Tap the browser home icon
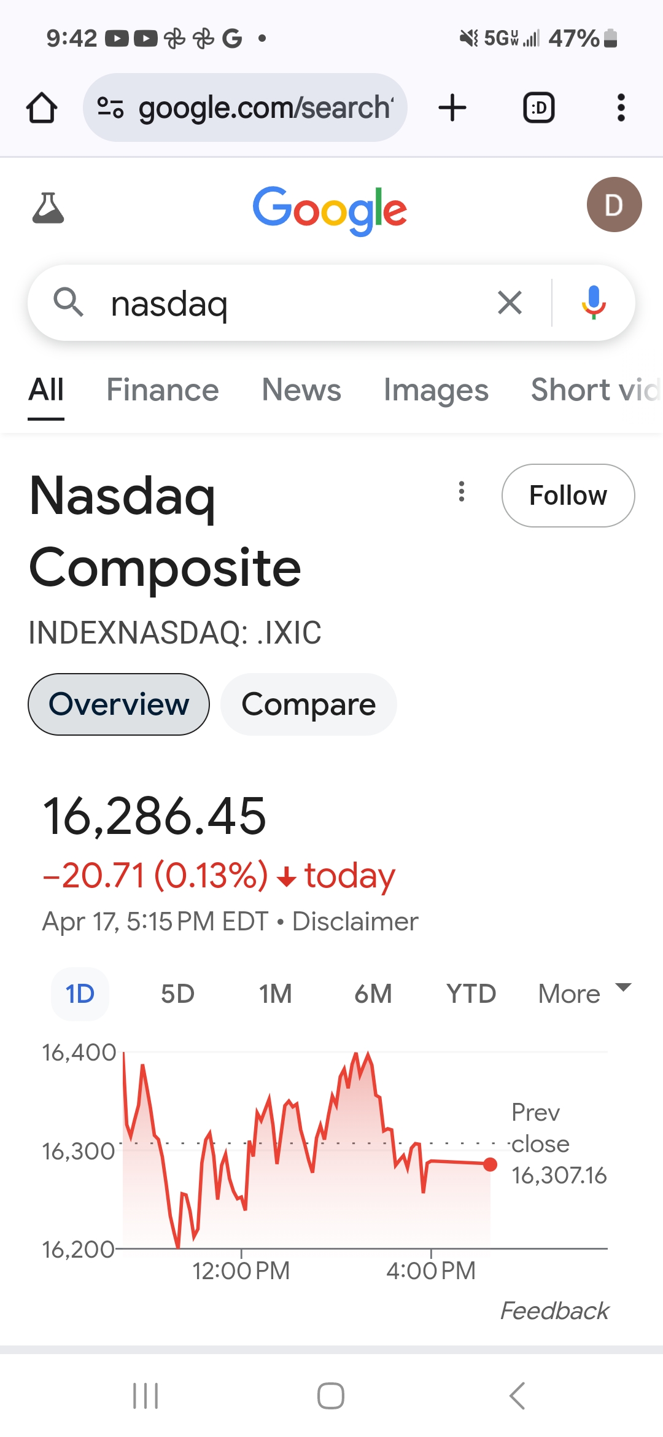 [x=42, y=108]
